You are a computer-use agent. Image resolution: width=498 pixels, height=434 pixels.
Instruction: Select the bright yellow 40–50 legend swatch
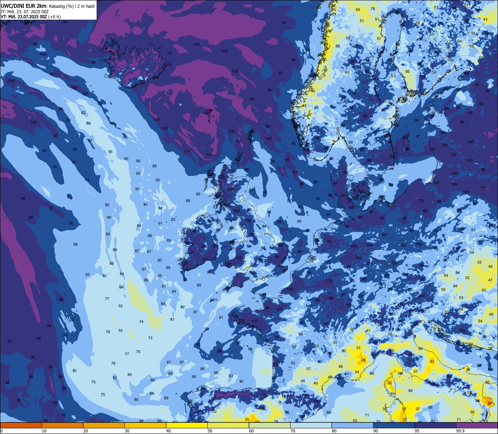(187, 425)
